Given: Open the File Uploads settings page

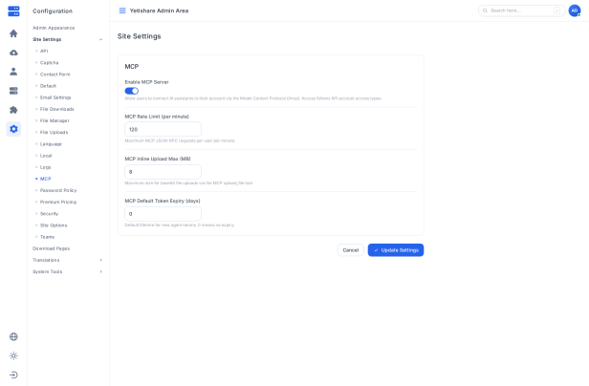Looking at the screenshot, I should coord(55,132).
